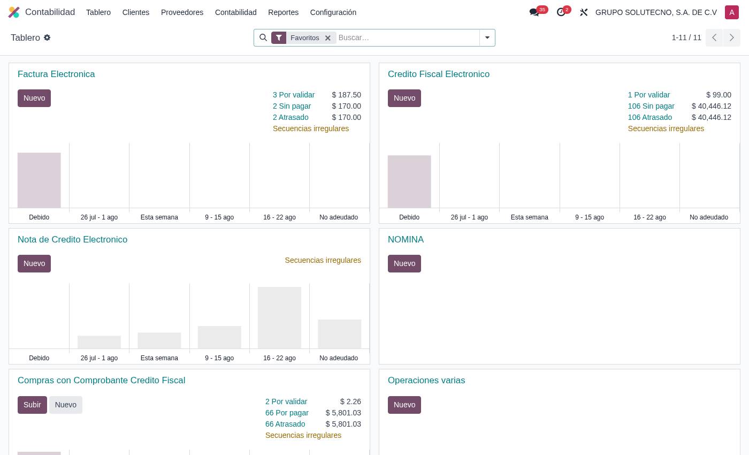Open the Proveedores menu
749x455 pixels.
tap(182, 12)
